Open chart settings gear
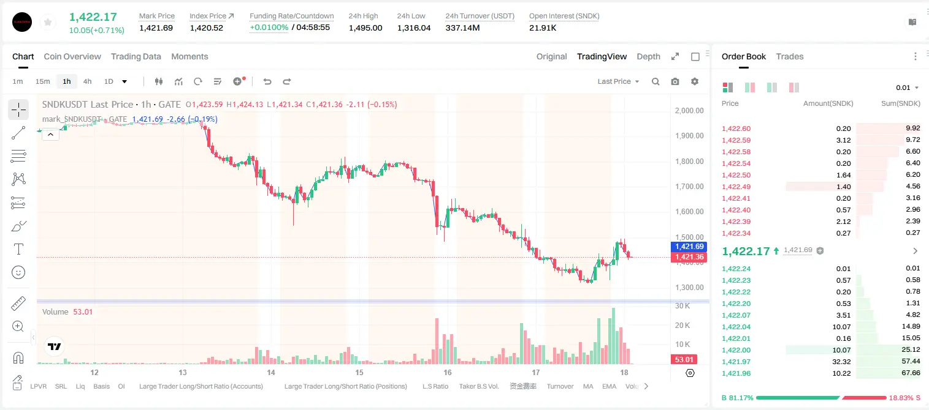 pyautogui.click(x=695, y=81)
